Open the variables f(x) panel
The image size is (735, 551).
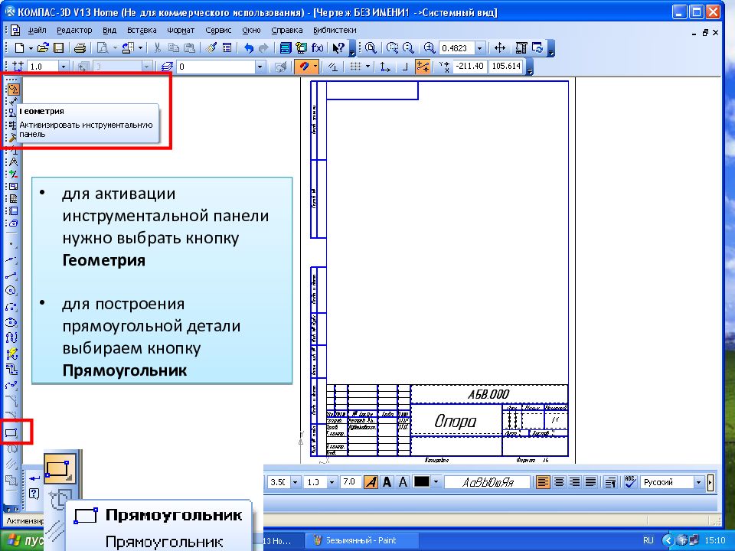317,47
